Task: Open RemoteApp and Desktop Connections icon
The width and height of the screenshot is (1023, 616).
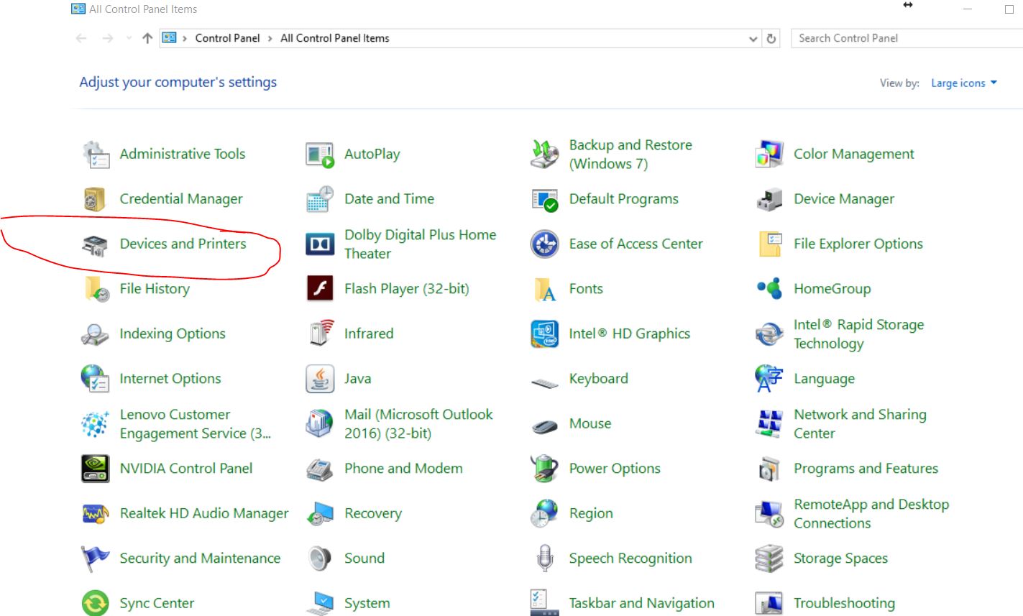Action: pyautogui.click(x=769, y=514)
